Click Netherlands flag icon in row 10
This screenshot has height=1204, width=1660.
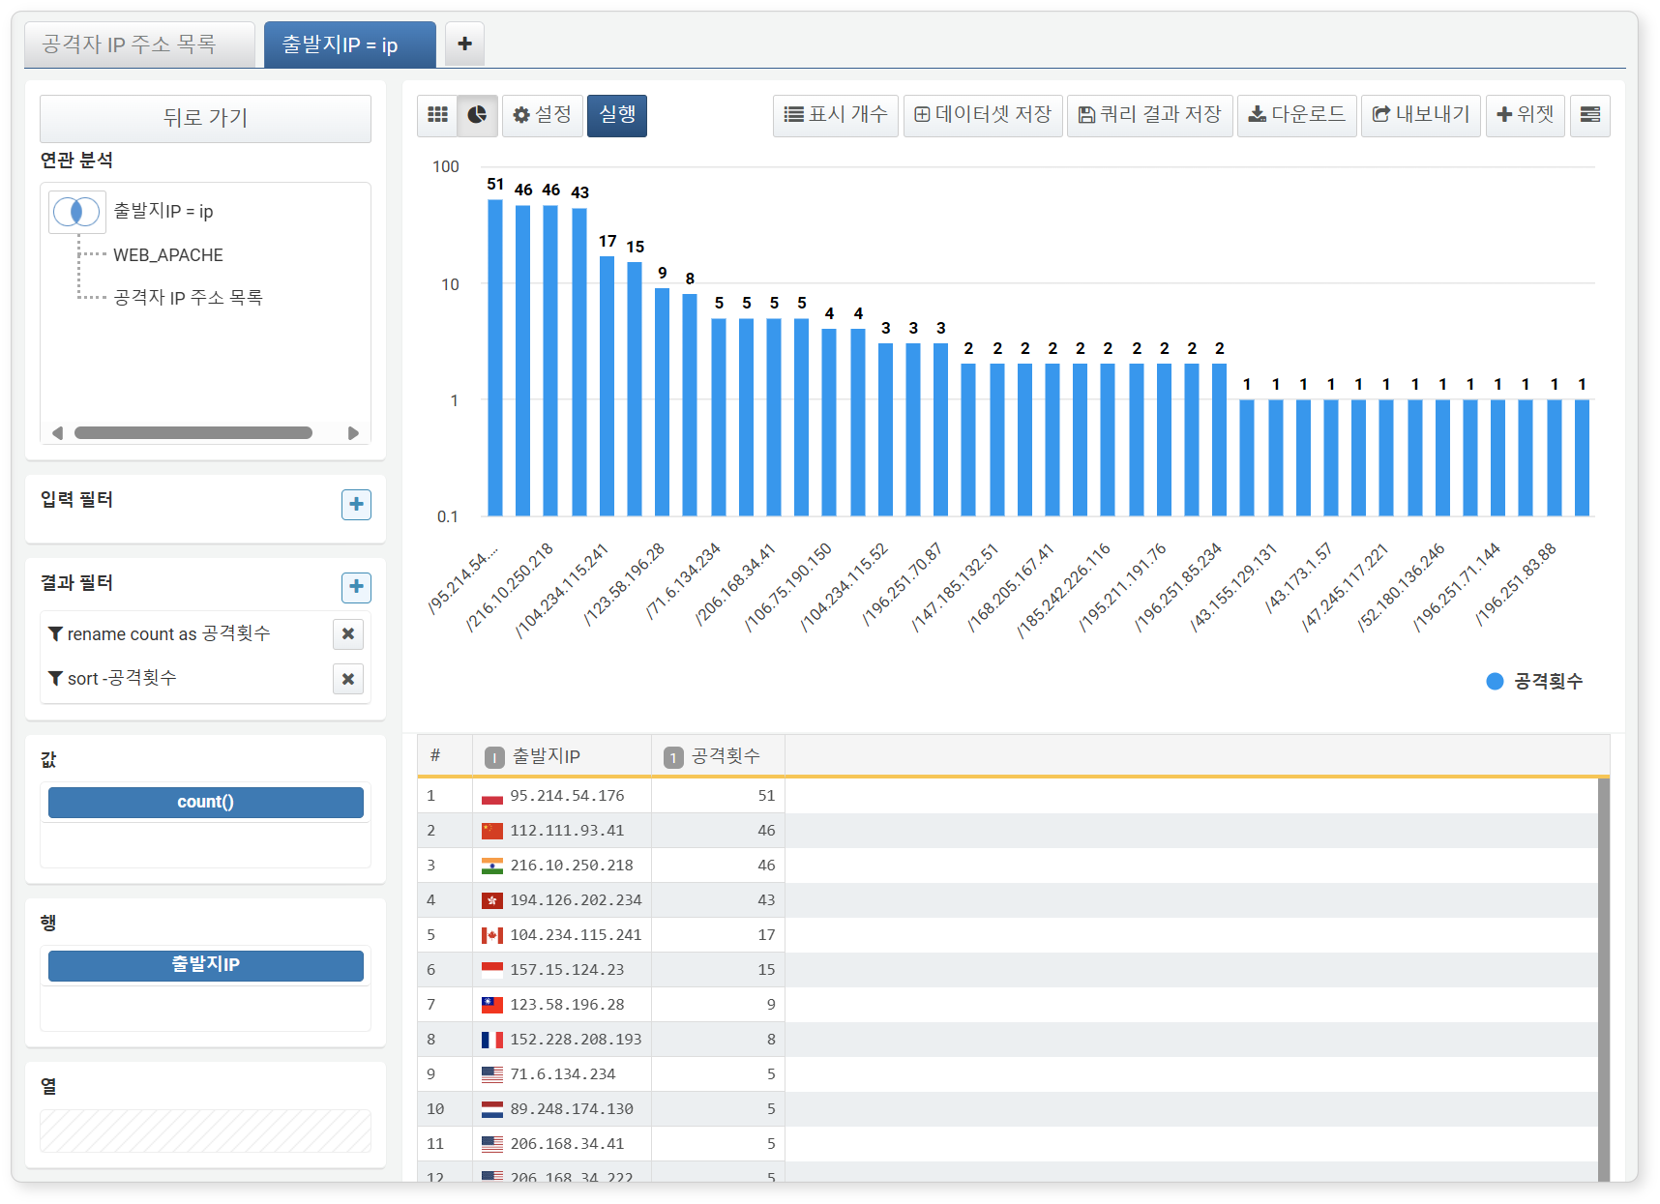click(x=492, y=1109)
